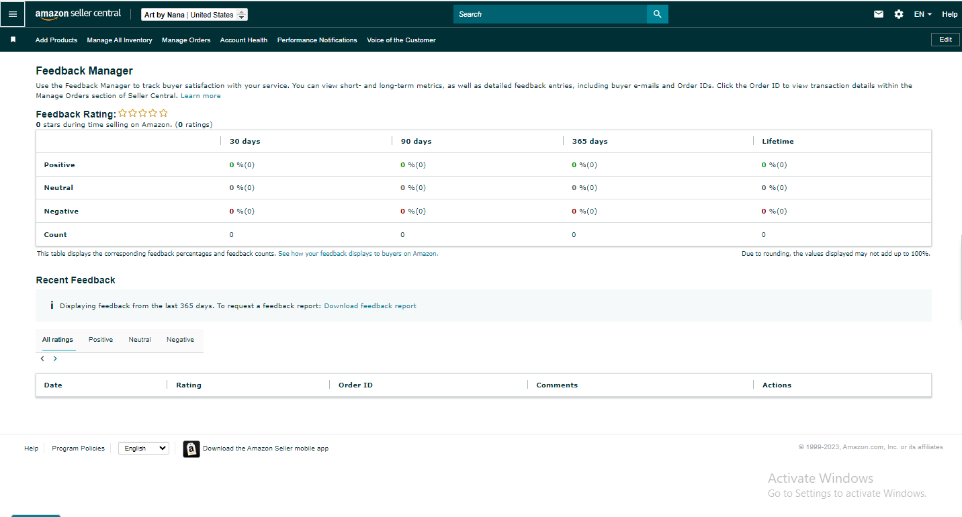Click the 365 days Count value
Image resolution: width=962 pixels, height=517 pixels.
tap(574, 235)
